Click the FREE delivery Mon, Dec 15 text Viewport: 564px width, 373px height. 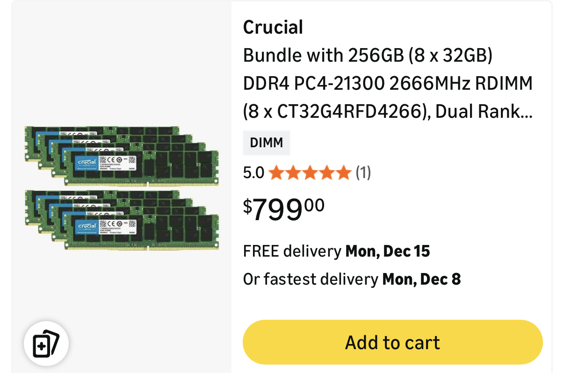[336, 251]
